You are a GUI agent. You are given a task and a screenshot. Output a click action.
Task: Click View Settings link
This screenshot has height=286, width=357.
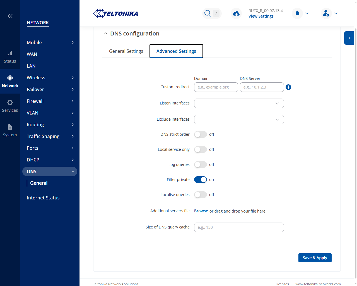pos(261,16)
